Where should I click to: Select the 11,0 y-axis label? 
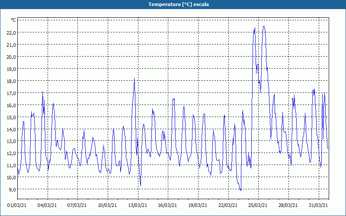click(11, 165)
